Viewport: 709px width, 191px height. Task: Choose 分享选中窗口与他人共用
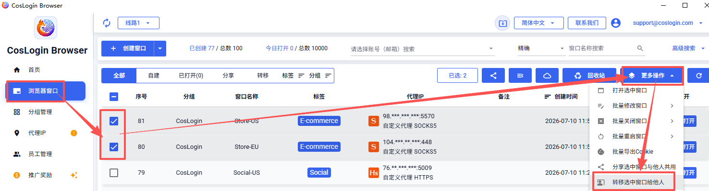tap(636, 167)
